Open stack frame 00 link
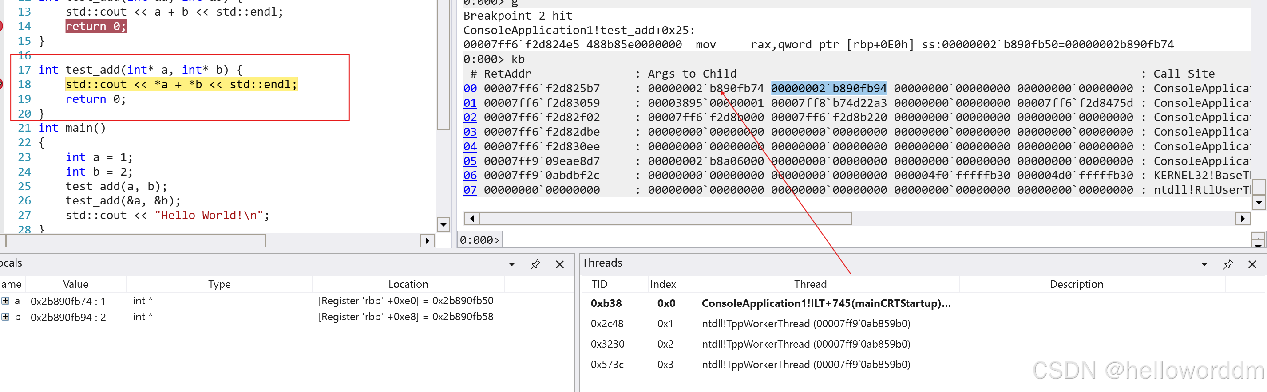 (x=470, y=88)
